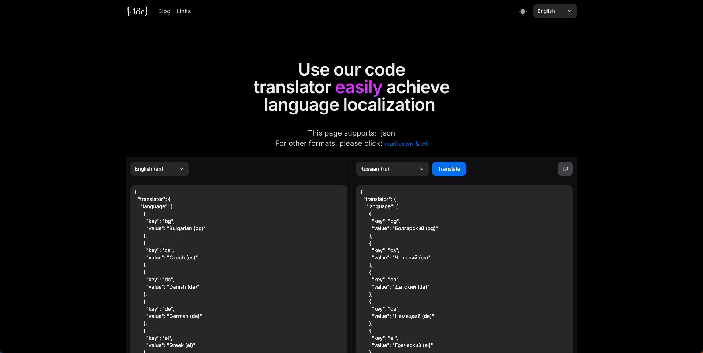Open the Links page

pos(183,11)
